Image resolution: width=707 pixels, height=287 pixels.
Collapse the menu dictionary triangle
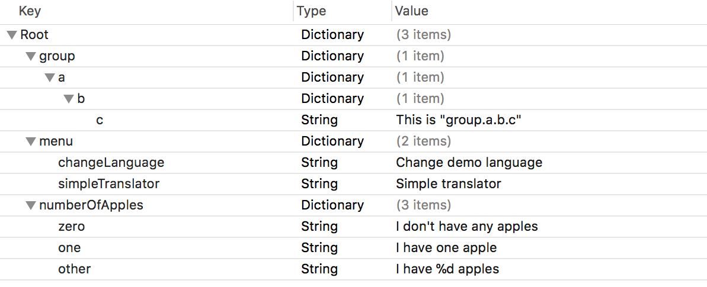(31, 141)
